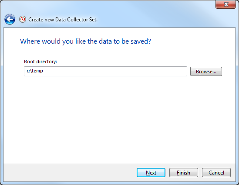
Task: Focus the Root directory text field
Action: [x=105, y=71]
